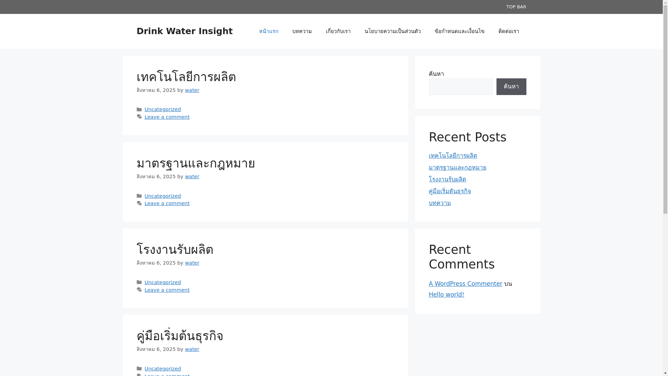Open the Hello world! comment link
Screen dimensions: 668x376
point(446,295)
